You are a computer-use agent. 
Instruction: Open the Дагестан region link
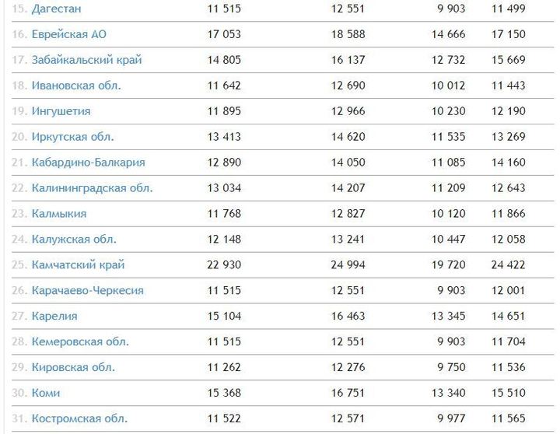click(57, 9)
